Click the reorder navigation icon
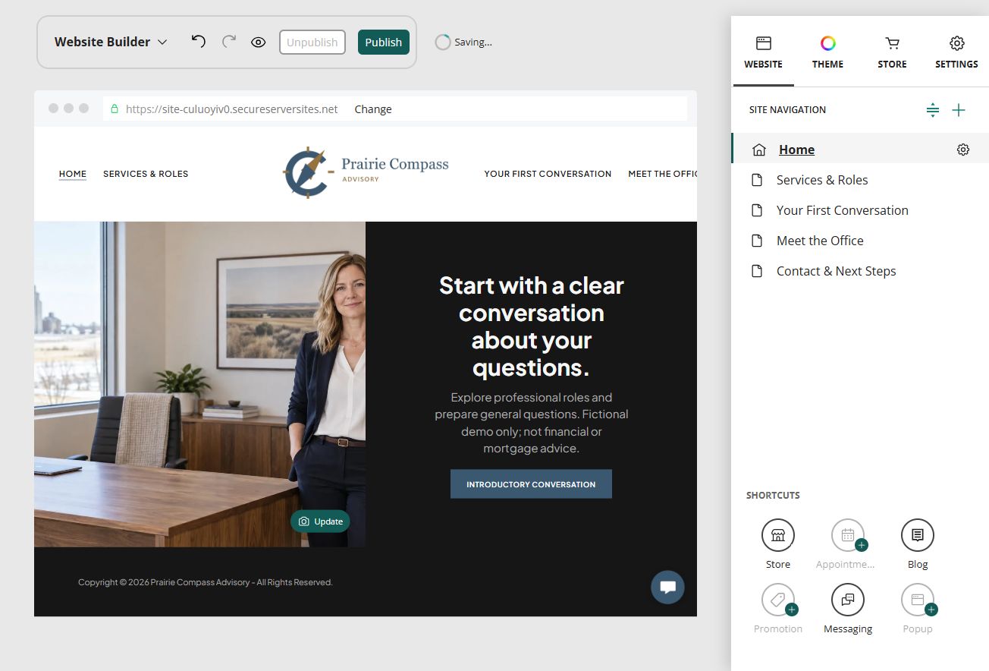989x671 pixels. click(x=933, y=110)
